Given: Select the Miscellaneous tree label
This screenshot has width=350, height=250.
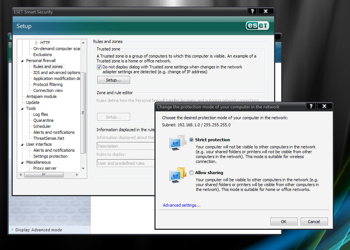Looking at the screenshot, I should (39, 162).
